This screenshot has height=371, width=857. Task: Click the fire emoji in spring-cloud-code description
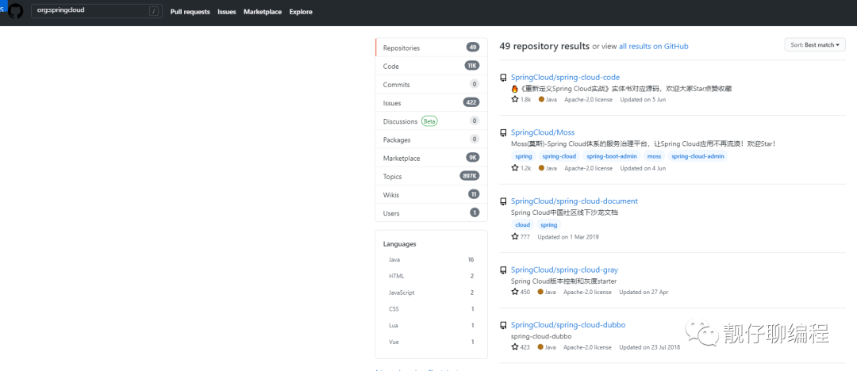point(514,89)
